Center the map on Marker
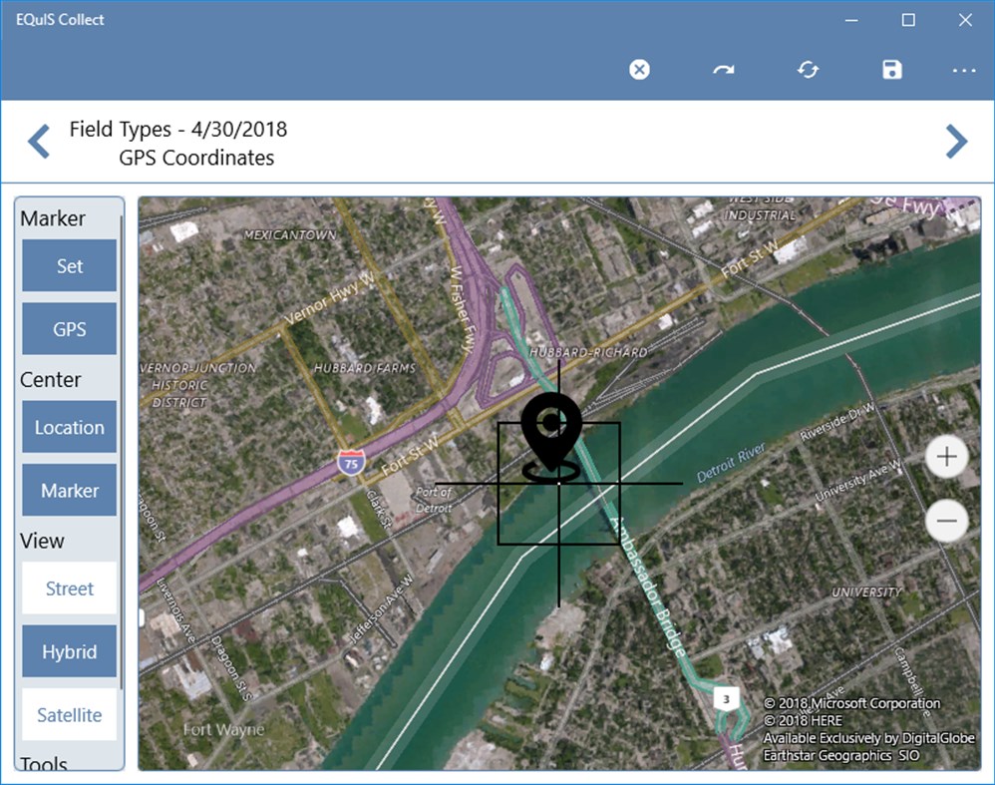The height and width of the screenshot is (785, 995). click(x=69, y=490)
